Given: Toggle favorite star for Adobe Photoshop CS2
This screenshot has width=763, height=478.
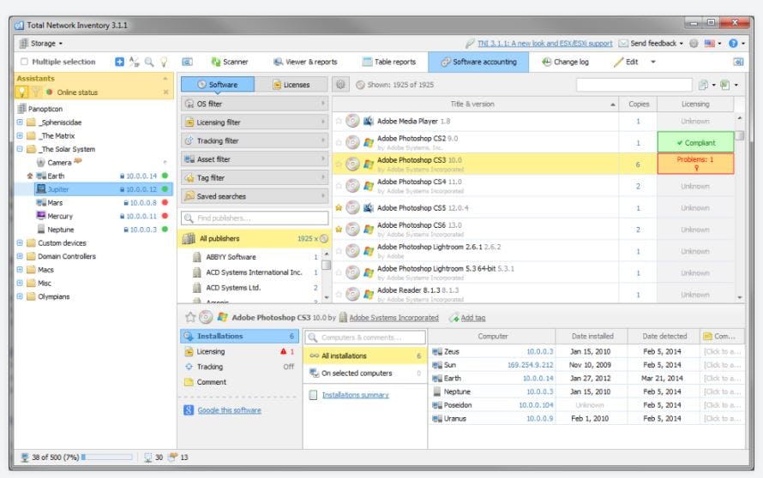Looking at the screenshot, I should pyautogui.click(x=339, y=142).
